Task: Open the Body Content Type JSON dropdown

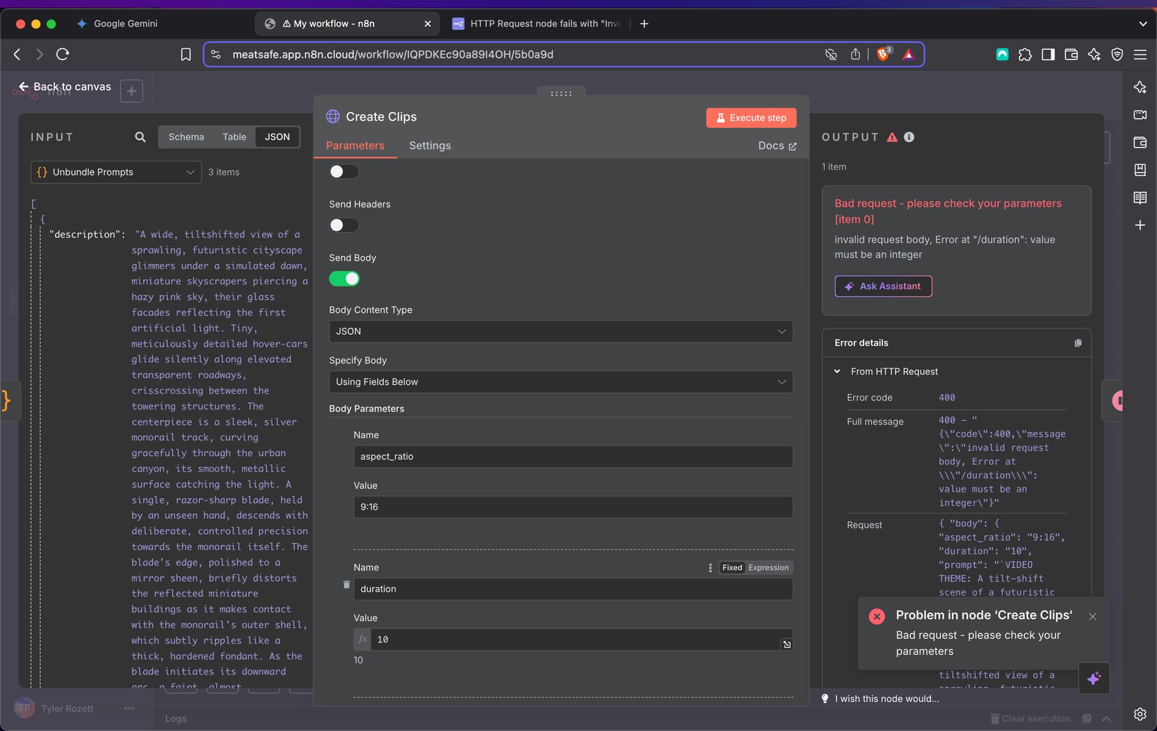Action: pyautogui.click(x=560, y=331)
